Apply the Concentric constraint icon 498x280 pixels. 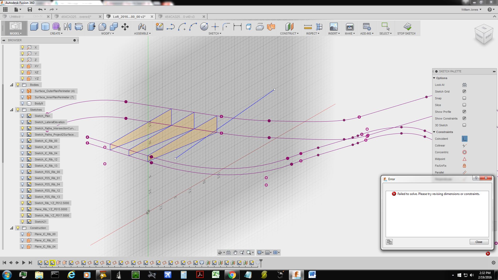pos(464,152)
